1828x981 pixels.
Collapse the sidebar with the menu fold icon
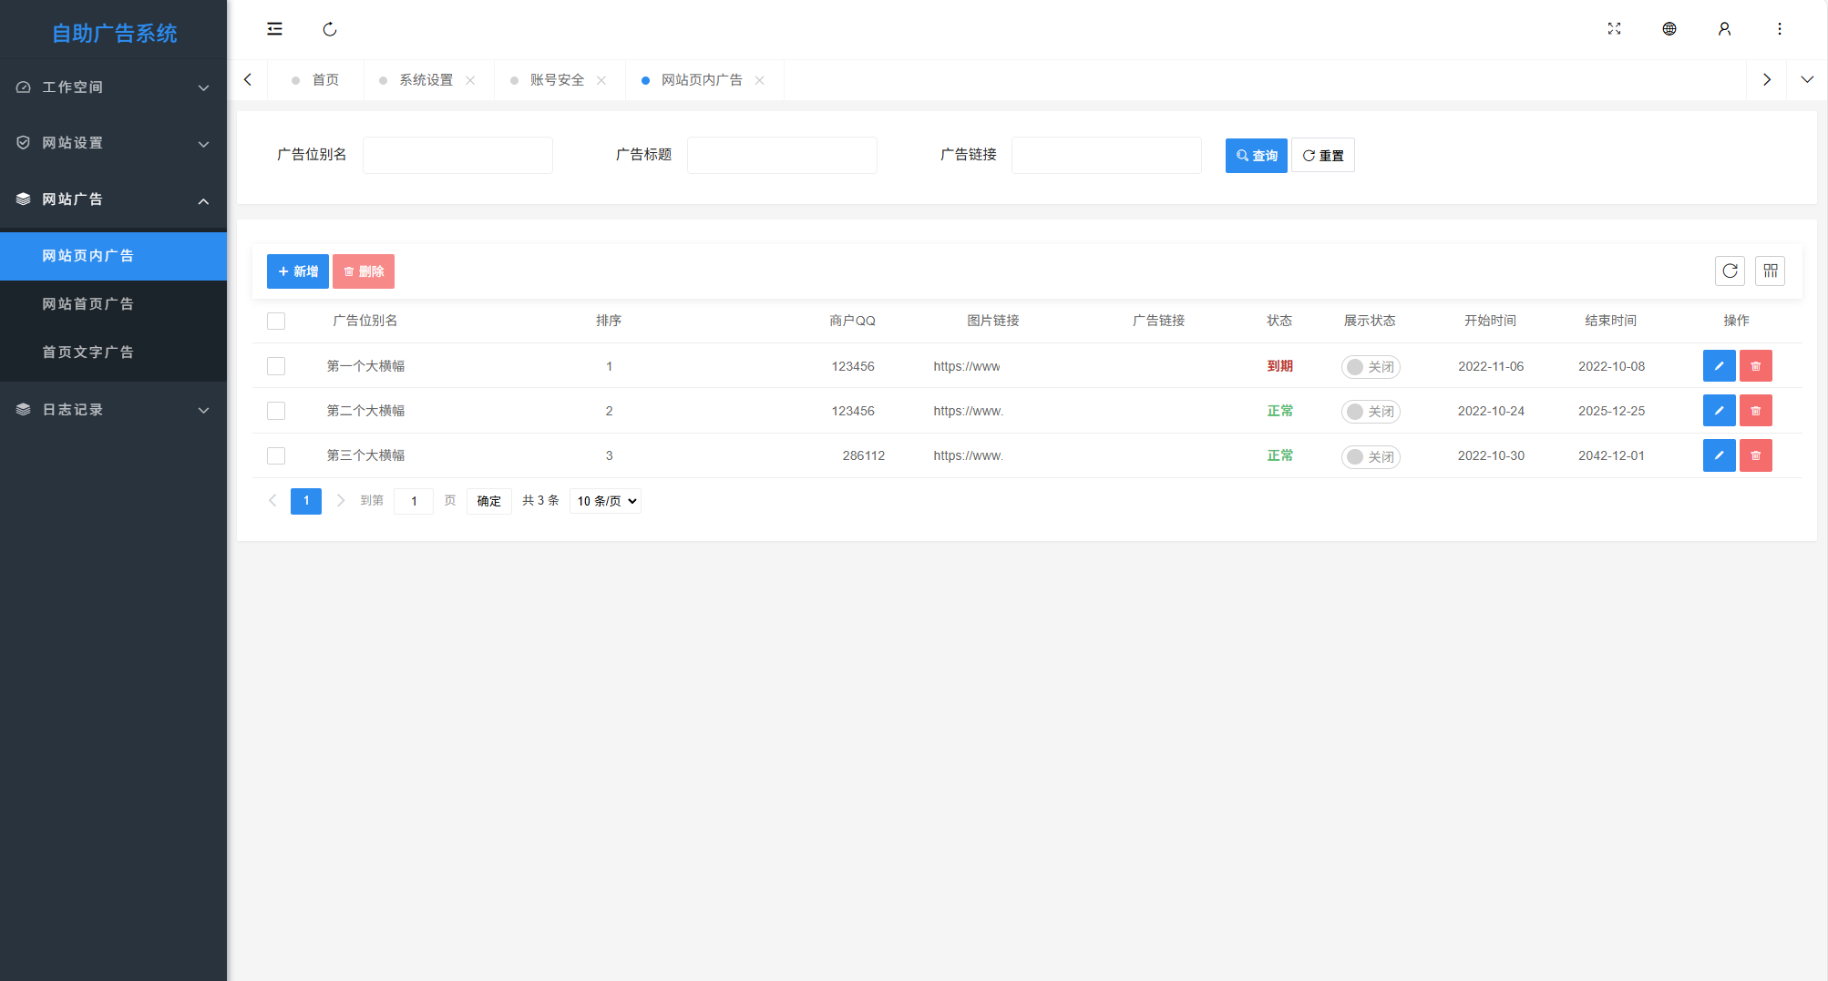pyautogui.click(x=274, y=29)
